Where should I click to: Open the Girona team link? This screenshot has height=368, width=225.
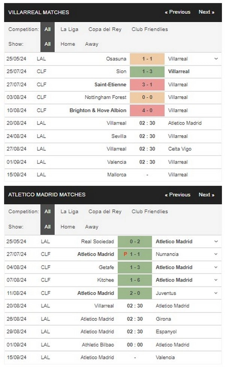click(x=163, y=319)
